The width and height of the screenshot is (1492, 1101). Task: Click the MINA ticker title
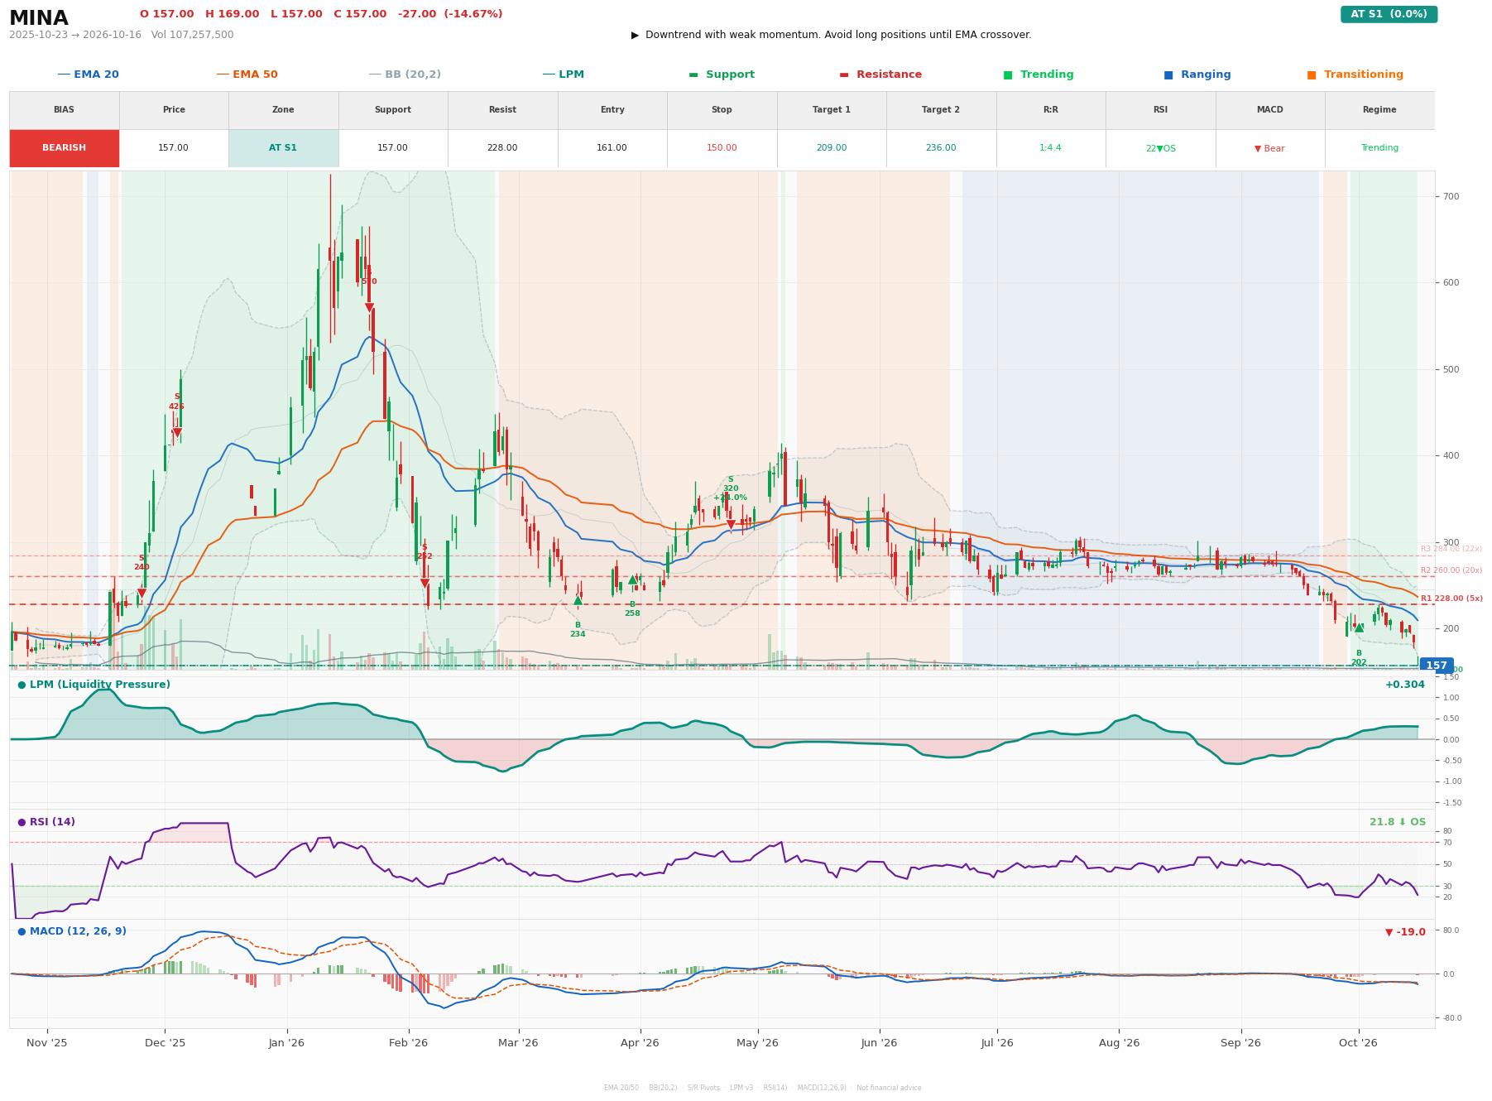[x=39, y=18]
